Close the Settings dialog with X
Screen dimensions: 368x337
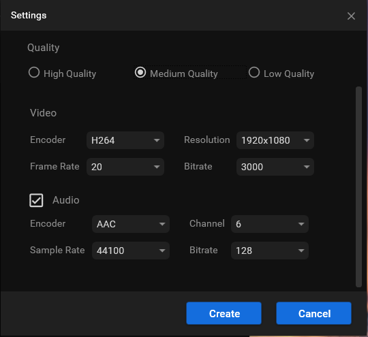click(351, 16)
